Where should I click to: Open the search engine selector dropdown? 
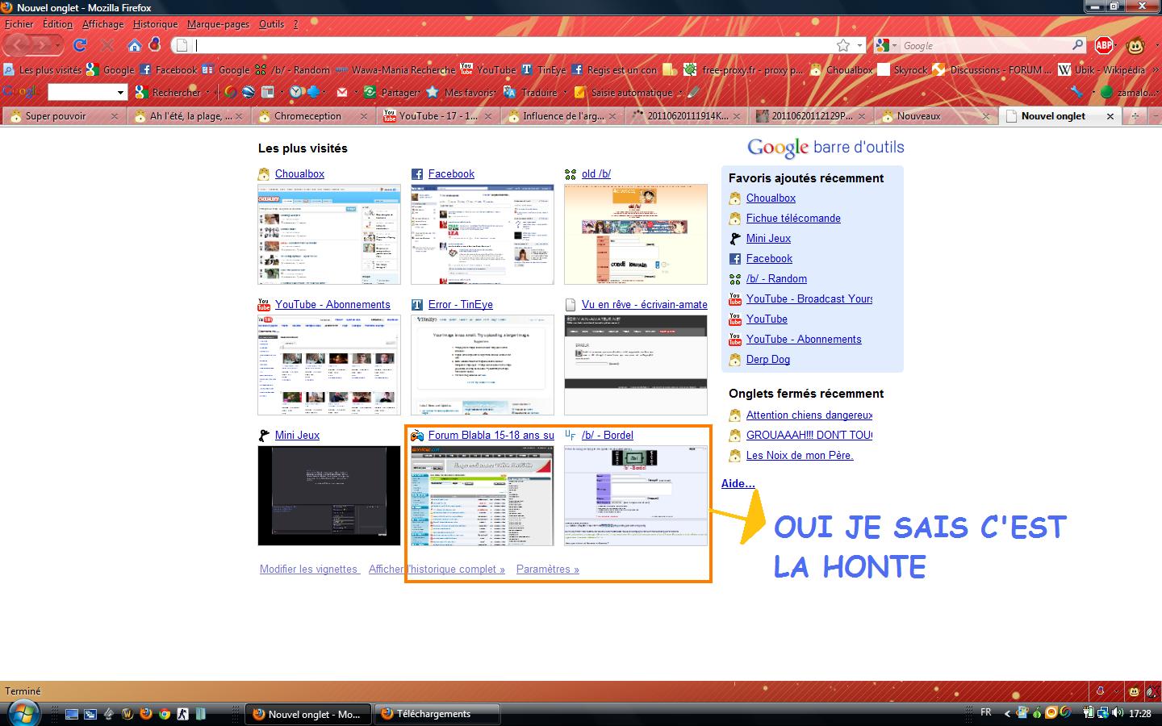pyautogui.click(x=887, y=45)
